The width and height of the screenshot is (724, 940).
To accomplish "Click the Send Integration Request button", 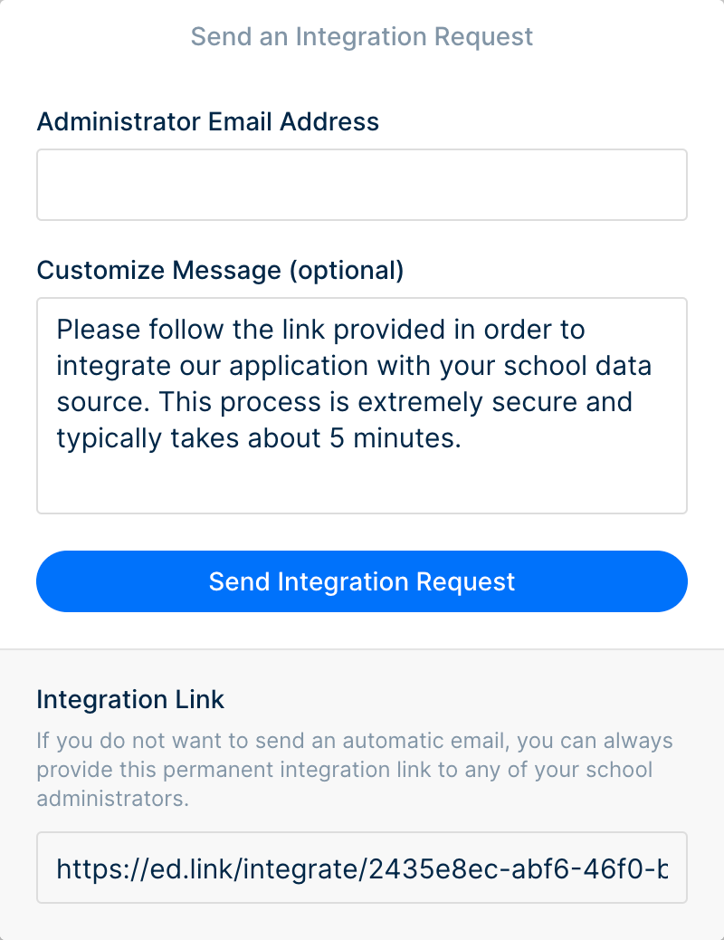I will pyautogui.click(x=362, y=581).
